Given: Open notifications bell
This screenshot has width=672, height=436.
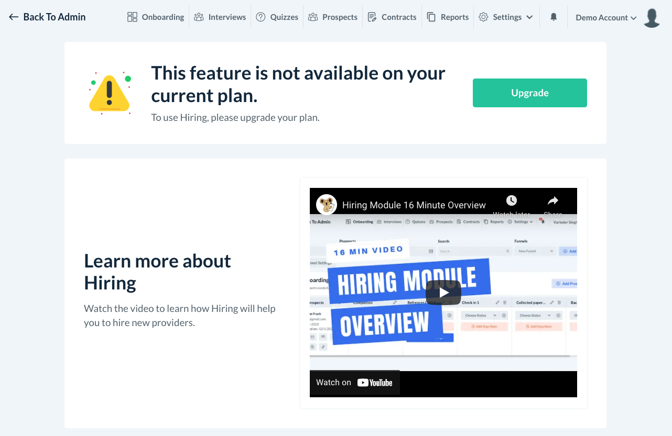Looking at the screenshot, I should 554,17.
